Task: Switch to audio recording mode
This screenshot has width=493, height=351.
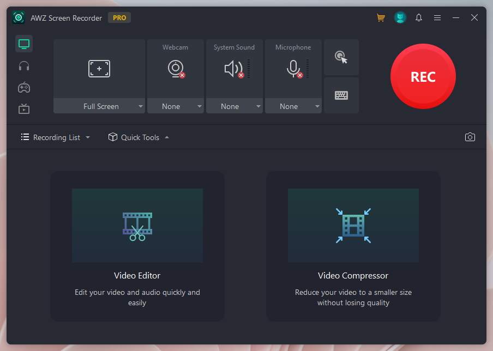Action: (x=23, y=65)
